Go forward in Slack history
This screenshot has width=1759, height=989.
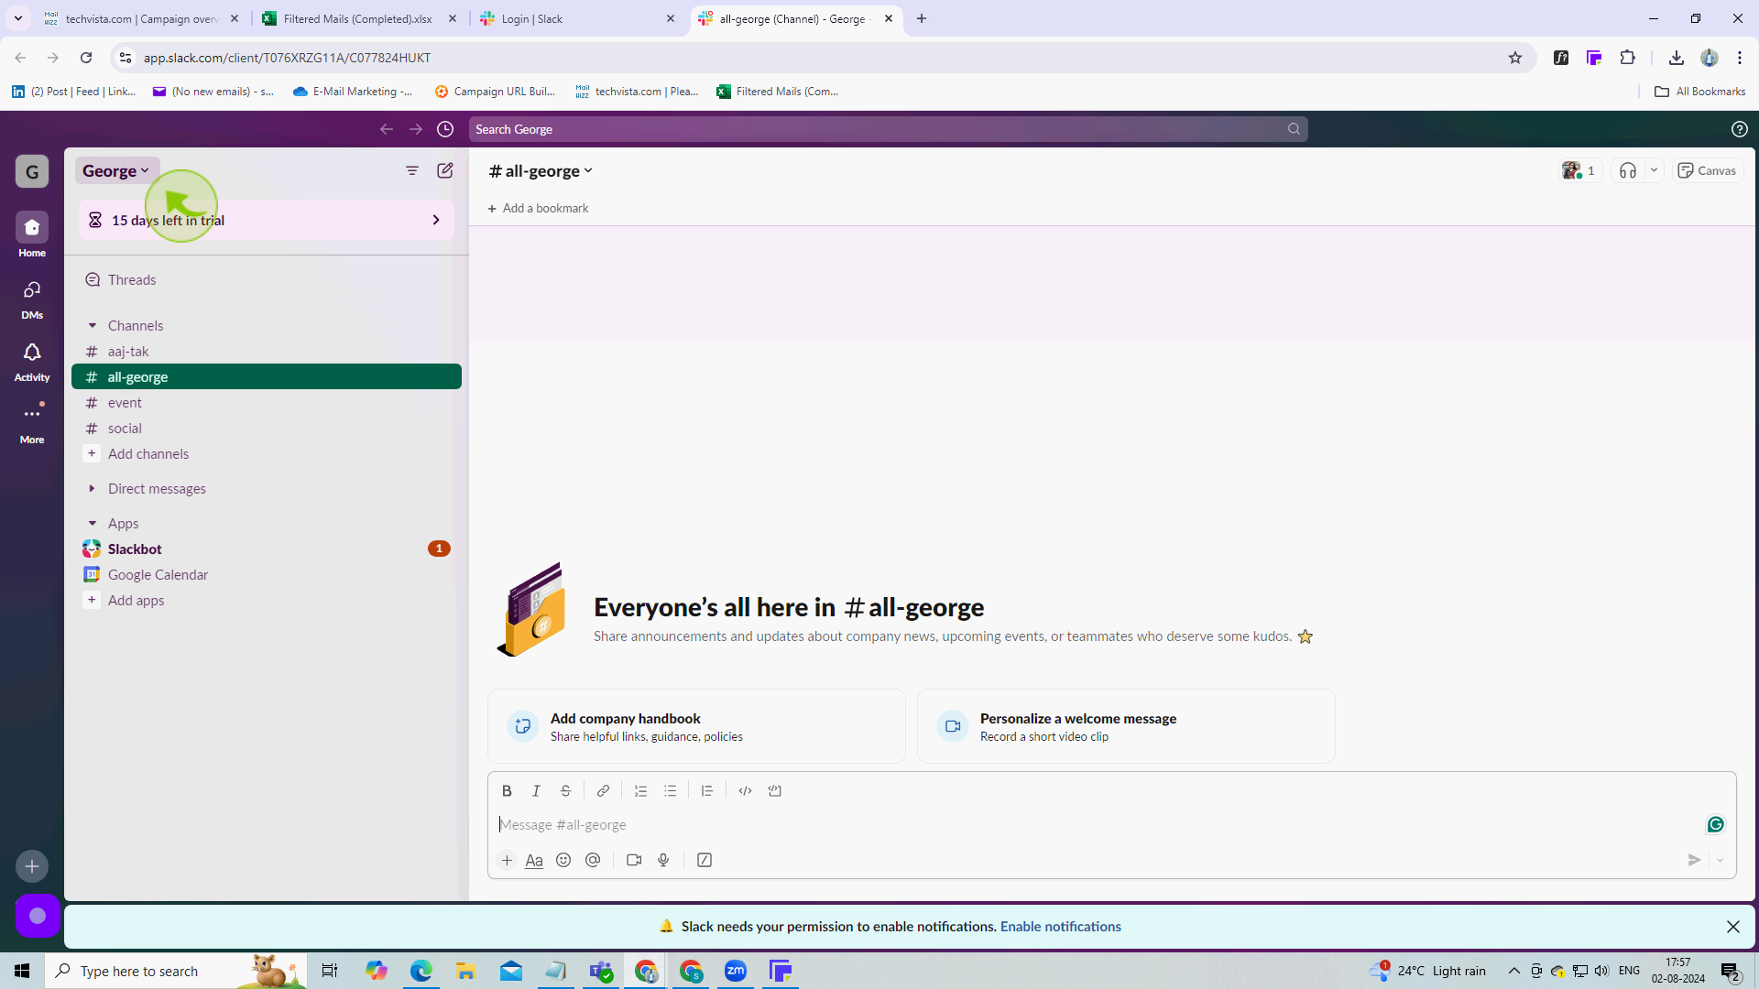pyautogui.click(x=416, y=129)
